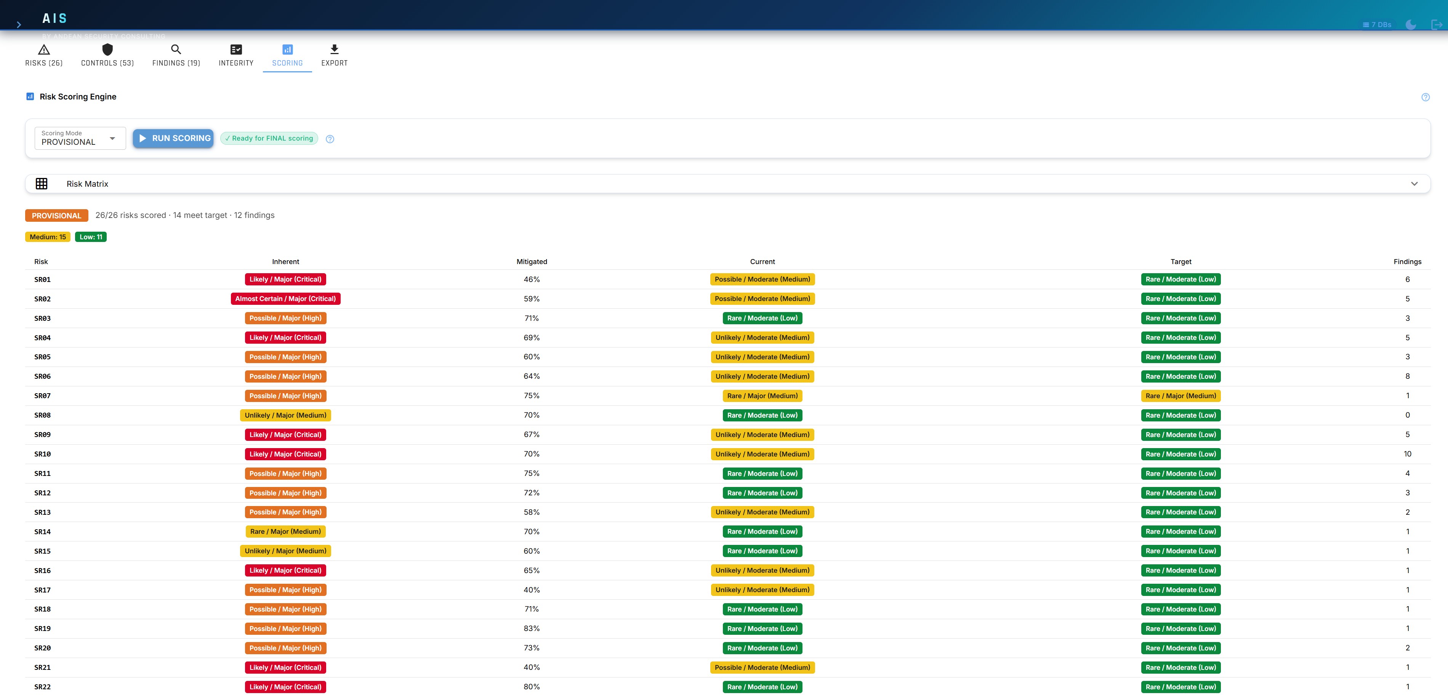The height and width of the screenshot is (695, 1448).
Task: Click the RUN SCORING button
Action: tap(173, 138)
